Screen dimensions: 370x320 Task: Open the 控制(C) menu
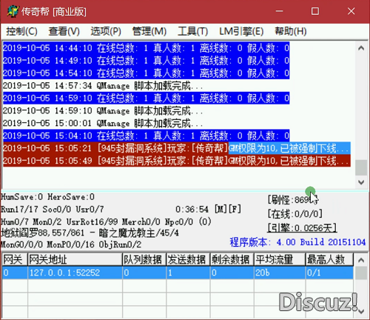(x=21, y=31)
